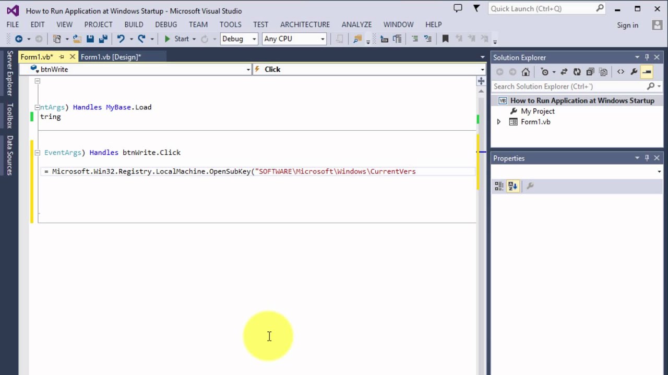This screenshot has width=668, height=375.
Task: Click the New Project toolbar icon
Action: pos(57,39)
